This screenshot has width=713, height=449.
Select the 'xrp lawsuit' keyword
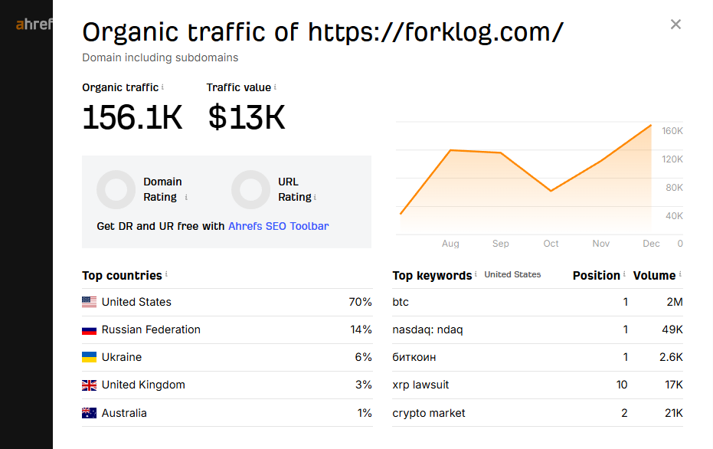point(420,385)
